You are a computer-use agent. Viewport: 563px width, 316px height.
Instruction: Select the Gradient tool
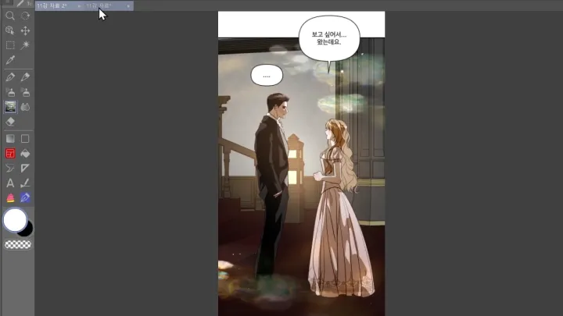click(10, 139)
